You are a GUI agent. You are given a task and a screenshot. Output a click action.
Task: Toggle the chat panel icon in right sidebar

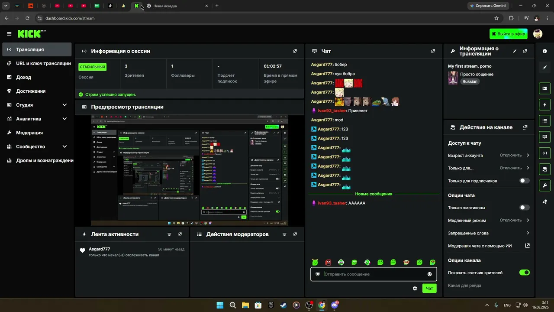544,136
